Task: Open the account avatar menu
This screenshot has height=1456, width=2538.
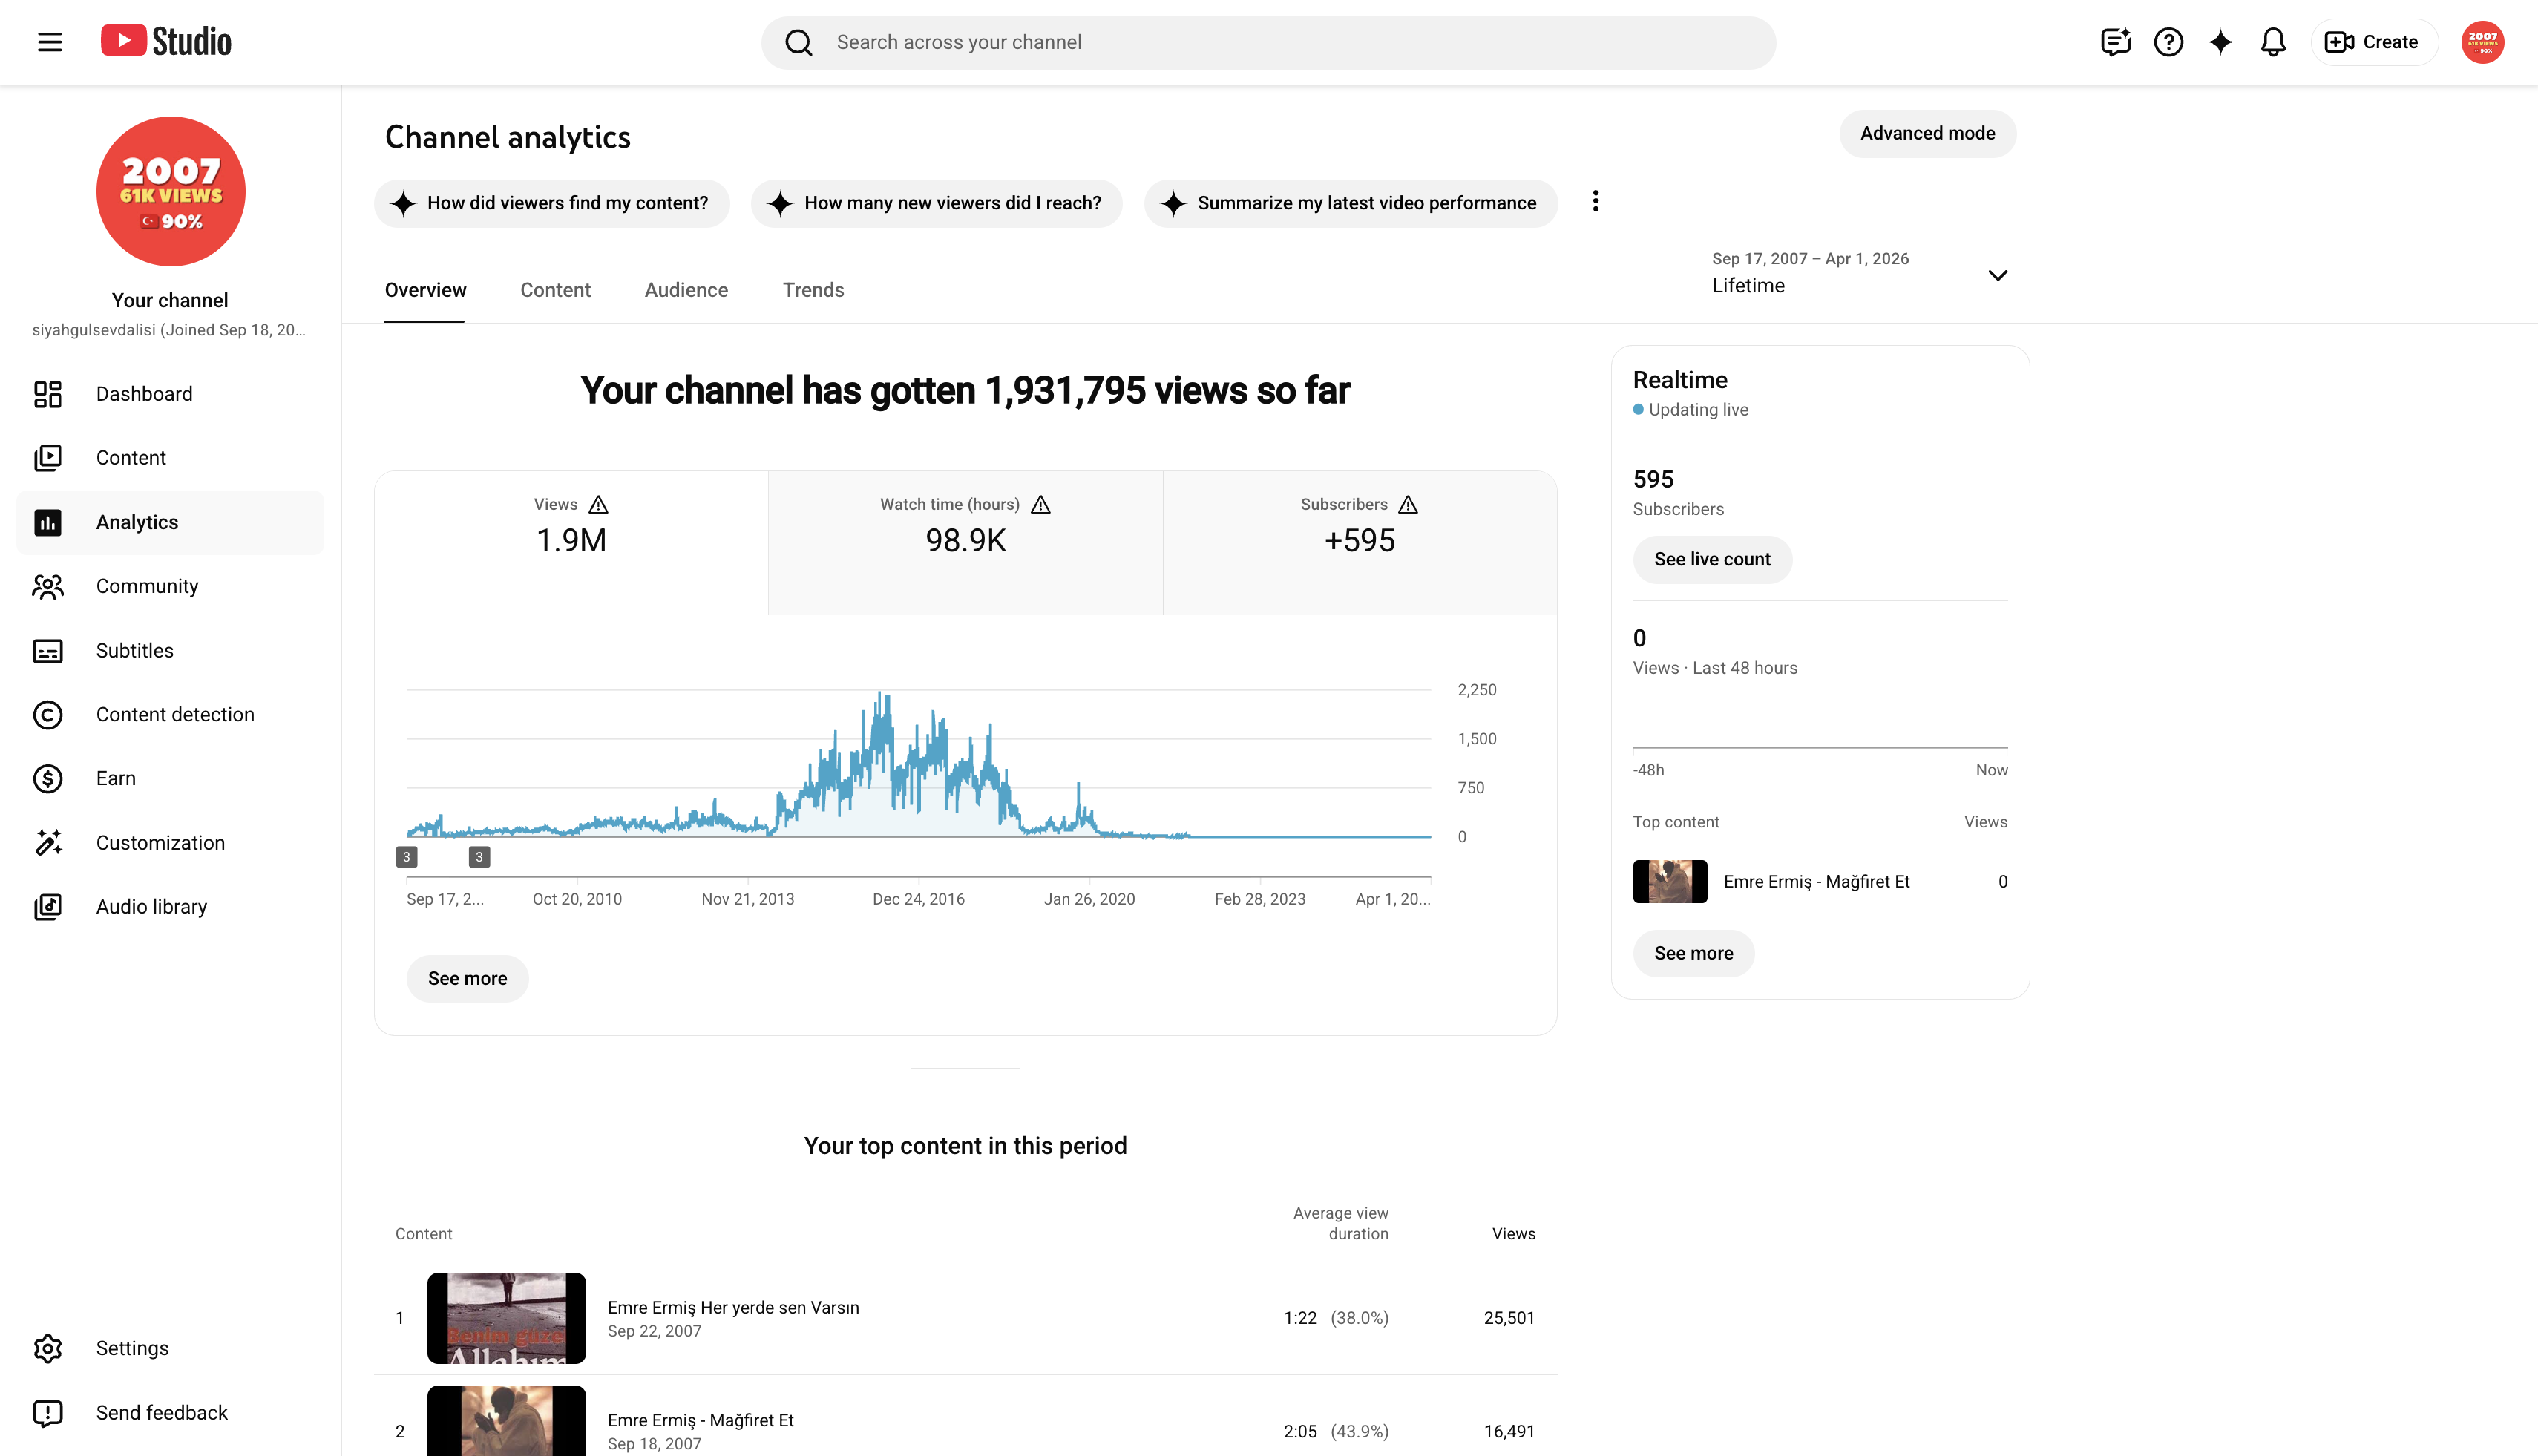Action: click(x=2482, y=42)
